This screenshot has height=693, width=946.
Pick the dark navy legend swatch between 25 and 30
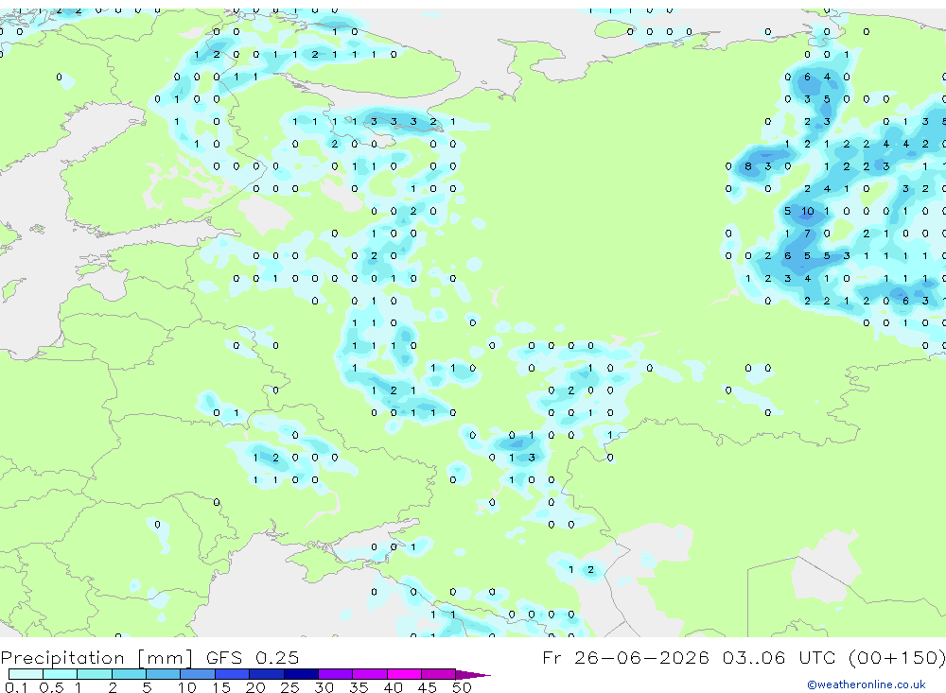(301, 674)
